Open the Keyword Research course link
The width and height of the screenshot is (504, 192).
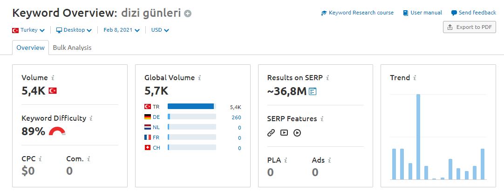point(357,13)
